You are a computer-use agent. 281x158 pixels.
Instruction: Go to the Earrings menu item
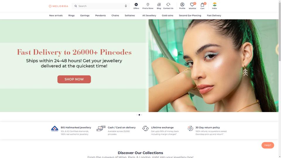[85, 16]
